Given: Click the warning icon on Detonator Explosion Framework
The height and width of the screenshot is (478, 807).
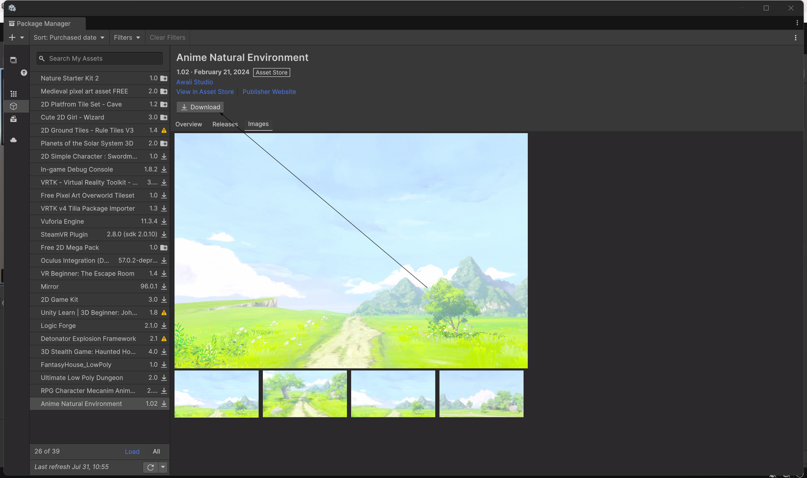Looking at the screenshot, I should tap(164, 339).
